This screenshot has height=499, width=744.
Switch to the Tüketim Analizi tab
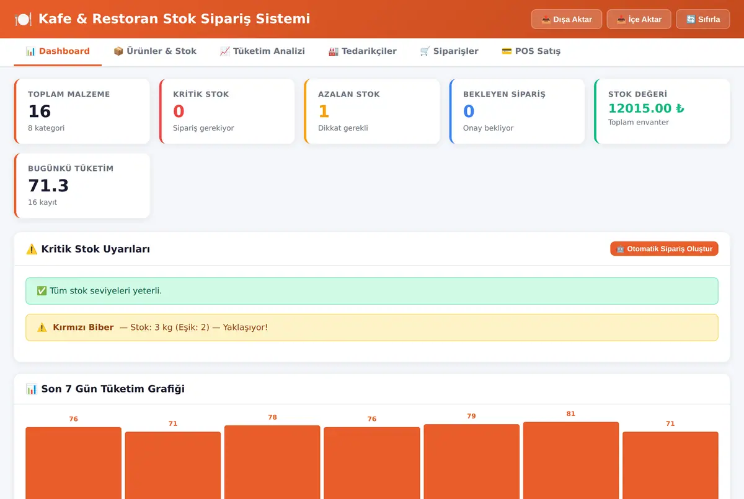point(262,51)
